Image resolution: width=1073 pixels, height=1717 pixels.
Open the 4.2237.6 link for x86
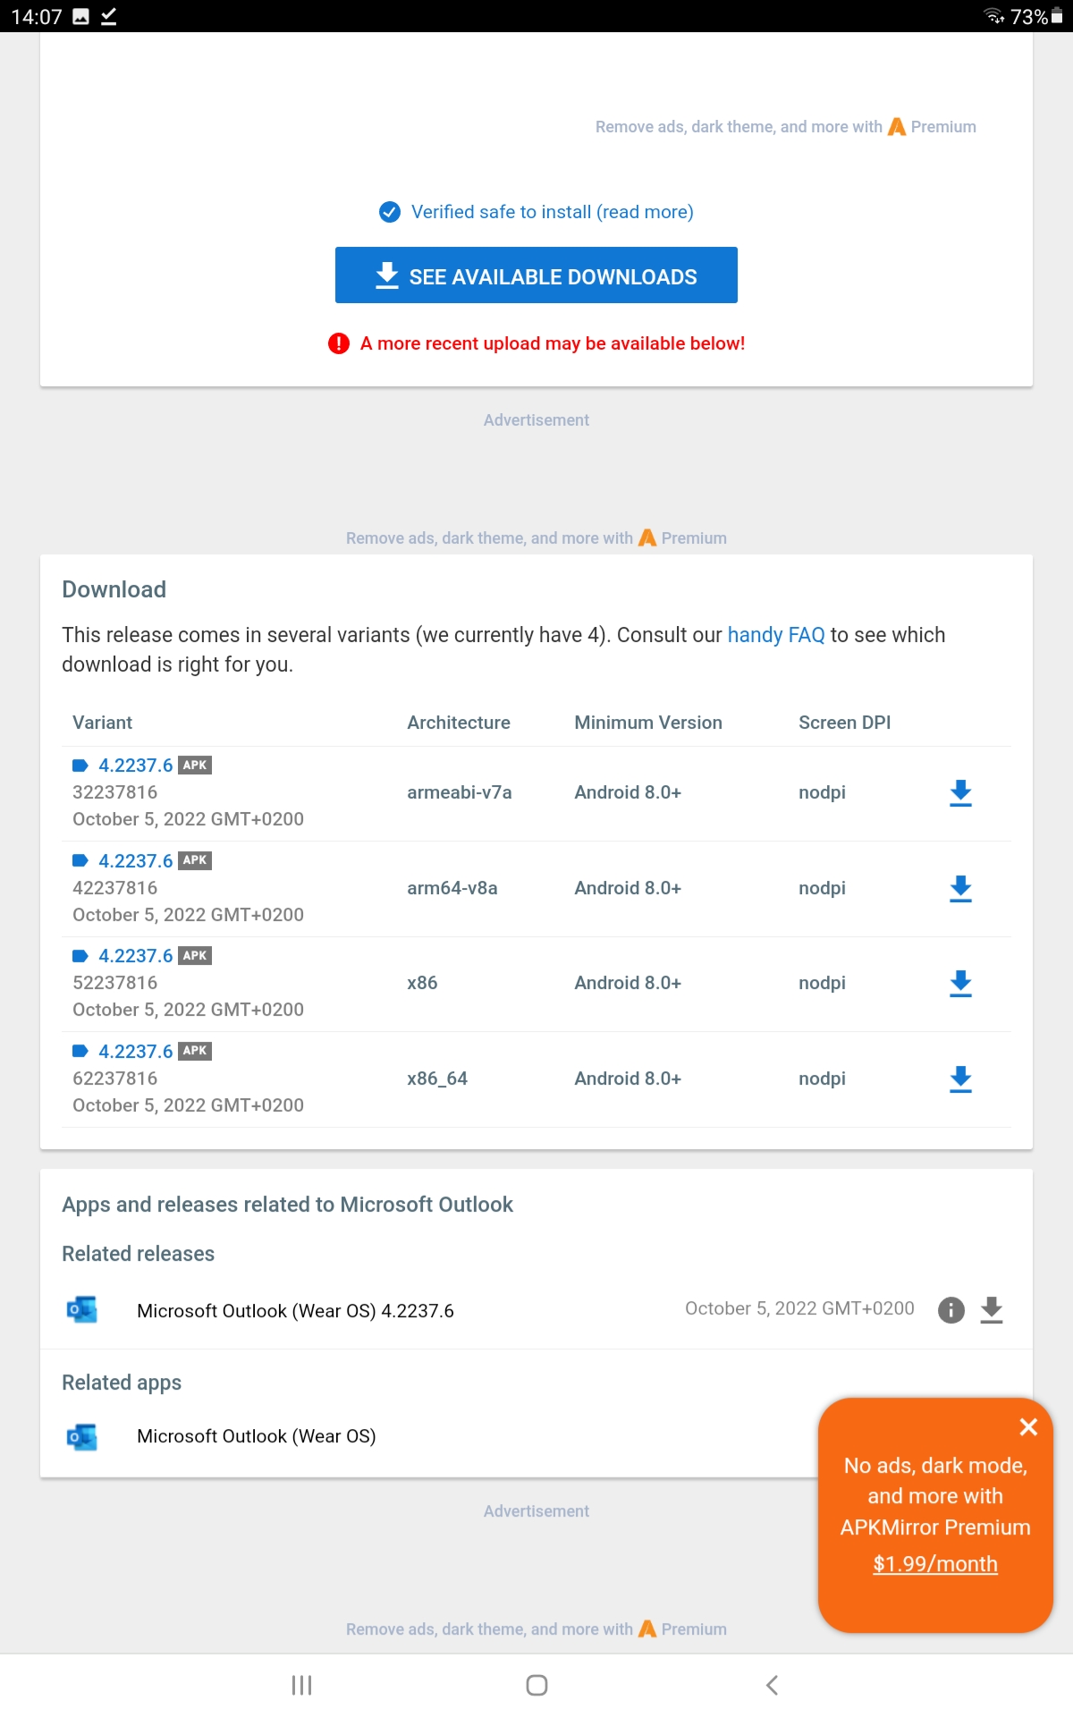click(136, 956)
